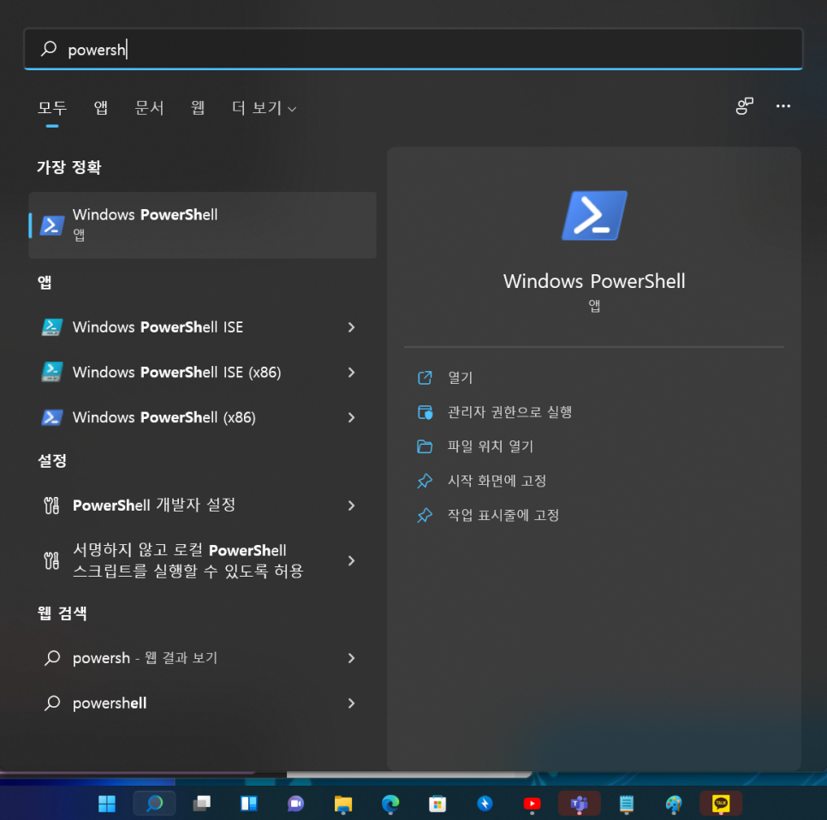Expand the arrow for powersh web result
This screenshot has height=820, width=827.
351,658
